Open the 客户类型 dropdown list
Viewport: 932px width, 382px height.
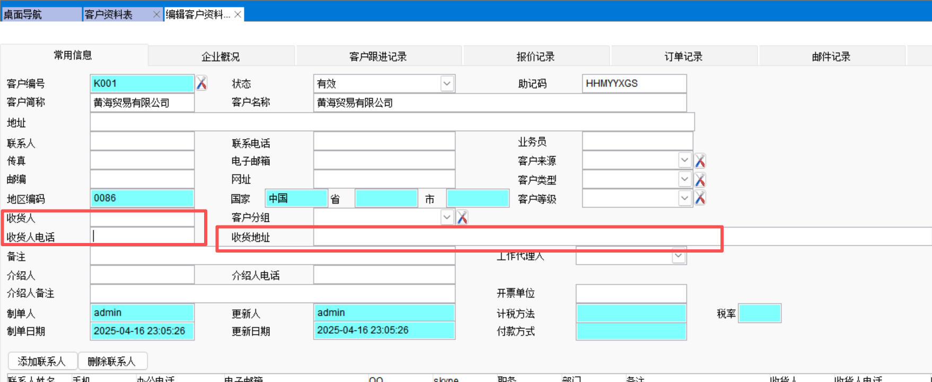pyautogui.click(x=684, y=179)
